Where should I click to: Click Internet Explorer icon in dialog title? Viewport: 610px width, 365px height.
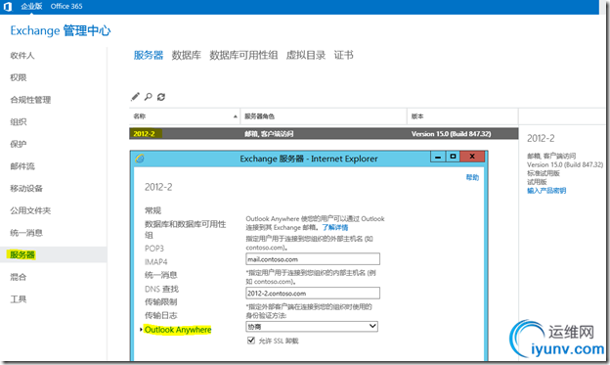click(140, 159)
